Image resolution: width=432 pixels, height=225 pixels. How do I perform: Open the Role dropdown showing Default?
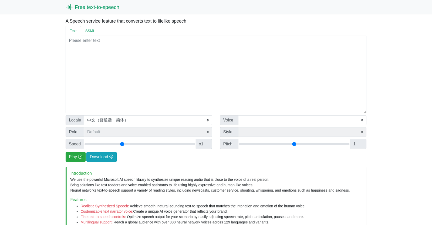tap(148, 132)
